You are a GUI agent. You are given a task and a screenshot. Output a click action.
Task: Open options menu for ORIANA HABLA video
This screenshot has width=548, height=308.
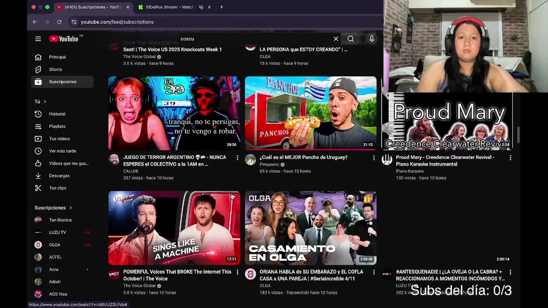[374, 272]
